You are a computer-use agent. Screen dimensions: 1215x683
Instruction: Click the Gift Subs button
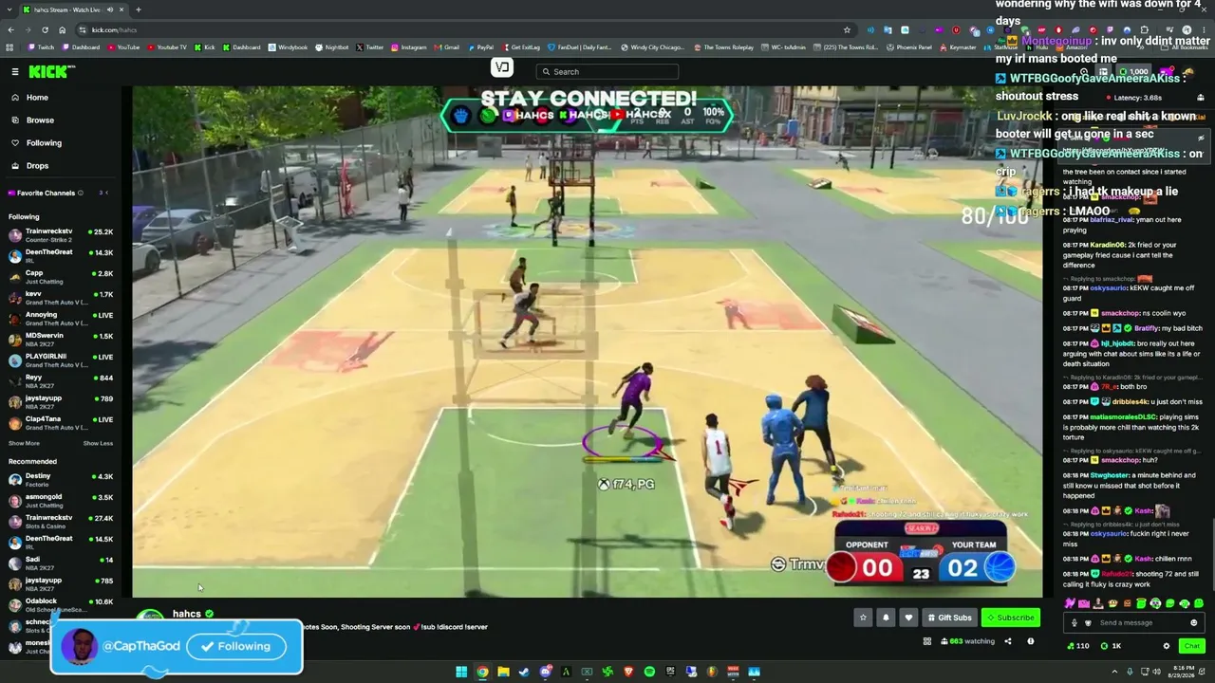click(949, 618)
